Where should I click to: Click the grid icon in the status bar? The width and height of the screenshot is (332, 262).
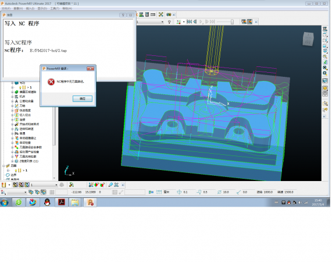click(x=52, y=192)
